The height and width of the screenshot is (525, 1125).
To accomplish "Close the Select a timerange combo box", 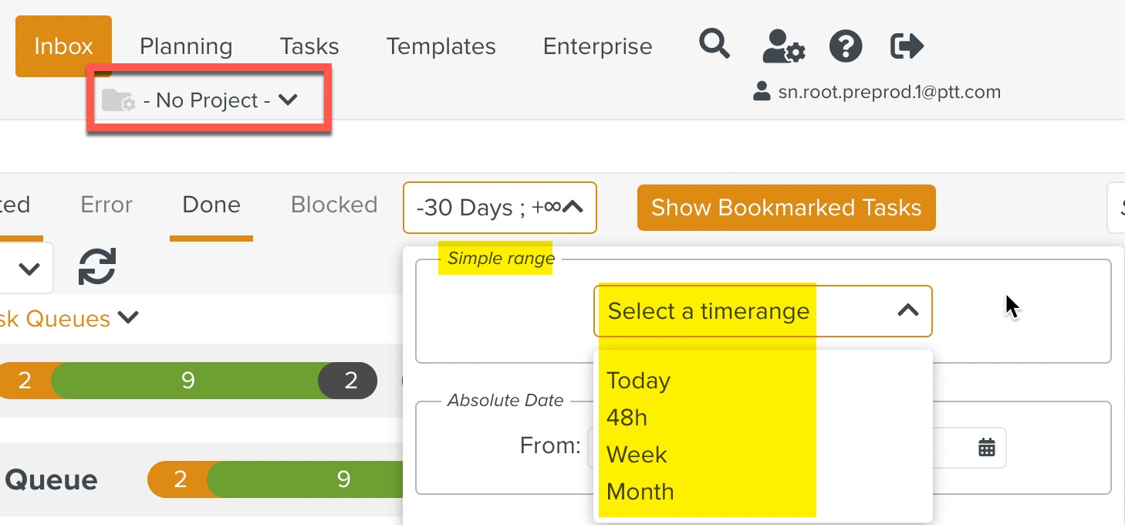I will click(763, 311).
